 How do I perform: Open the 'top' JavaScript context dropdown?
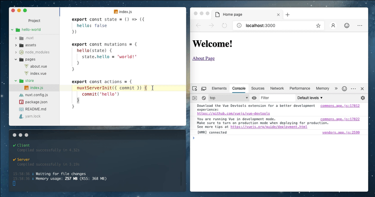[229, 98]
